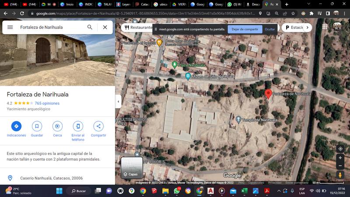350x197 pixels.
Task: Zoom out on the map
Action: [x=340, y=165]
